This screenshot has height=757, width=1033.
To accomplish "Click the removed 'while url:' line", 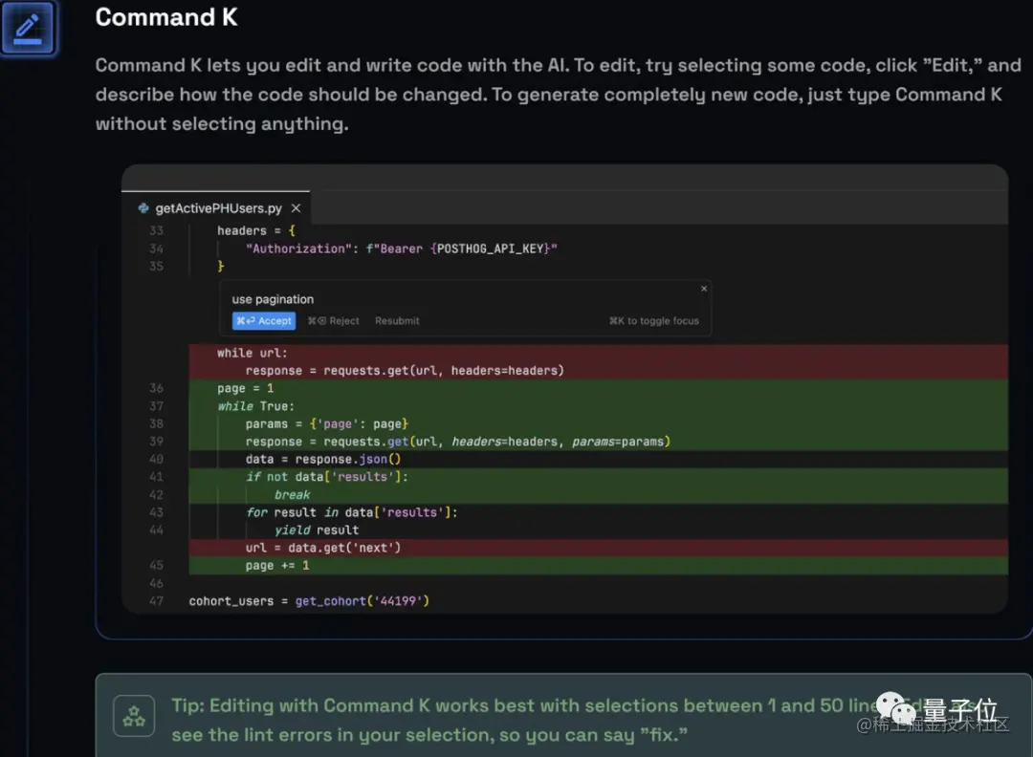I will click(x=598, y=353).
